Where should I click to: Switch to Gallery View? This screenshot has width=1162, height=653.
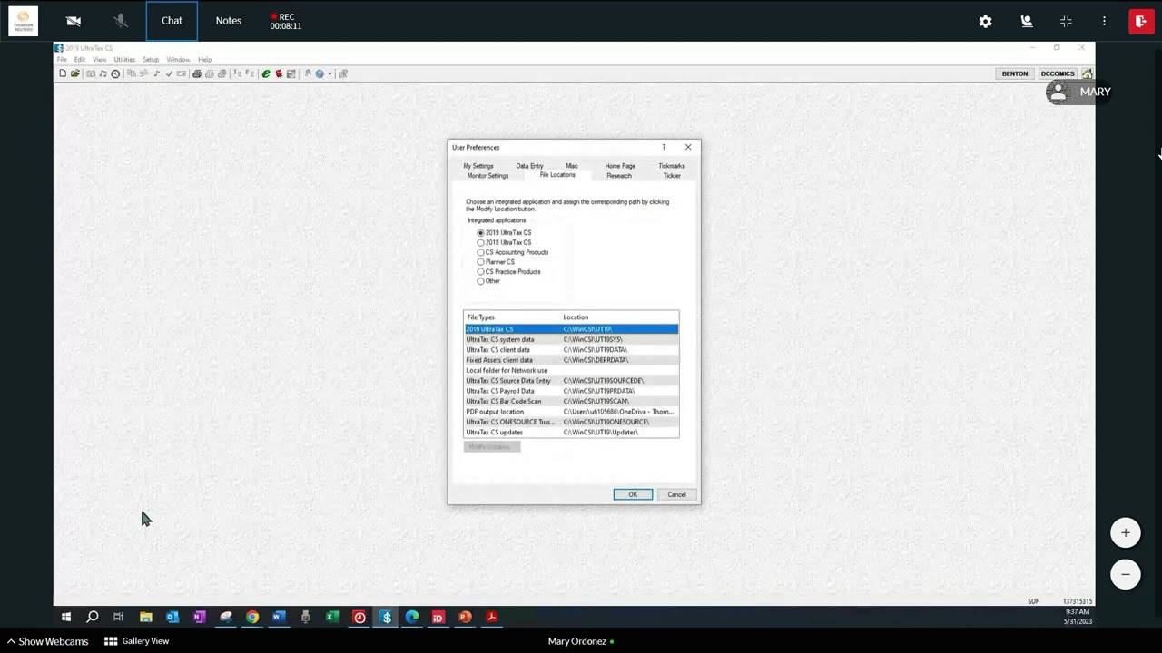point(137,641)
